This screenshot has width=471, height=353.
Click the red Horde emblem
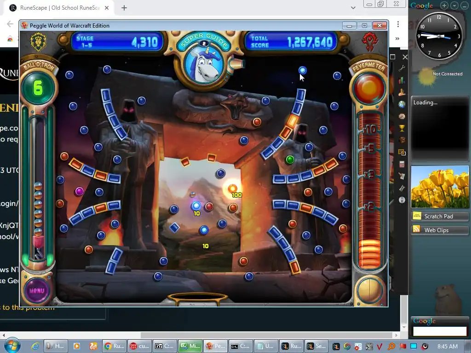pos(369,42)
